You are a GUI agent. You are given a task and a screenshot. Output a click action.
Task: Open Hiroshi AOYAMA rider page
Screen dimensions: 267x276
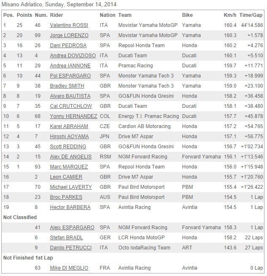[69, 137]
